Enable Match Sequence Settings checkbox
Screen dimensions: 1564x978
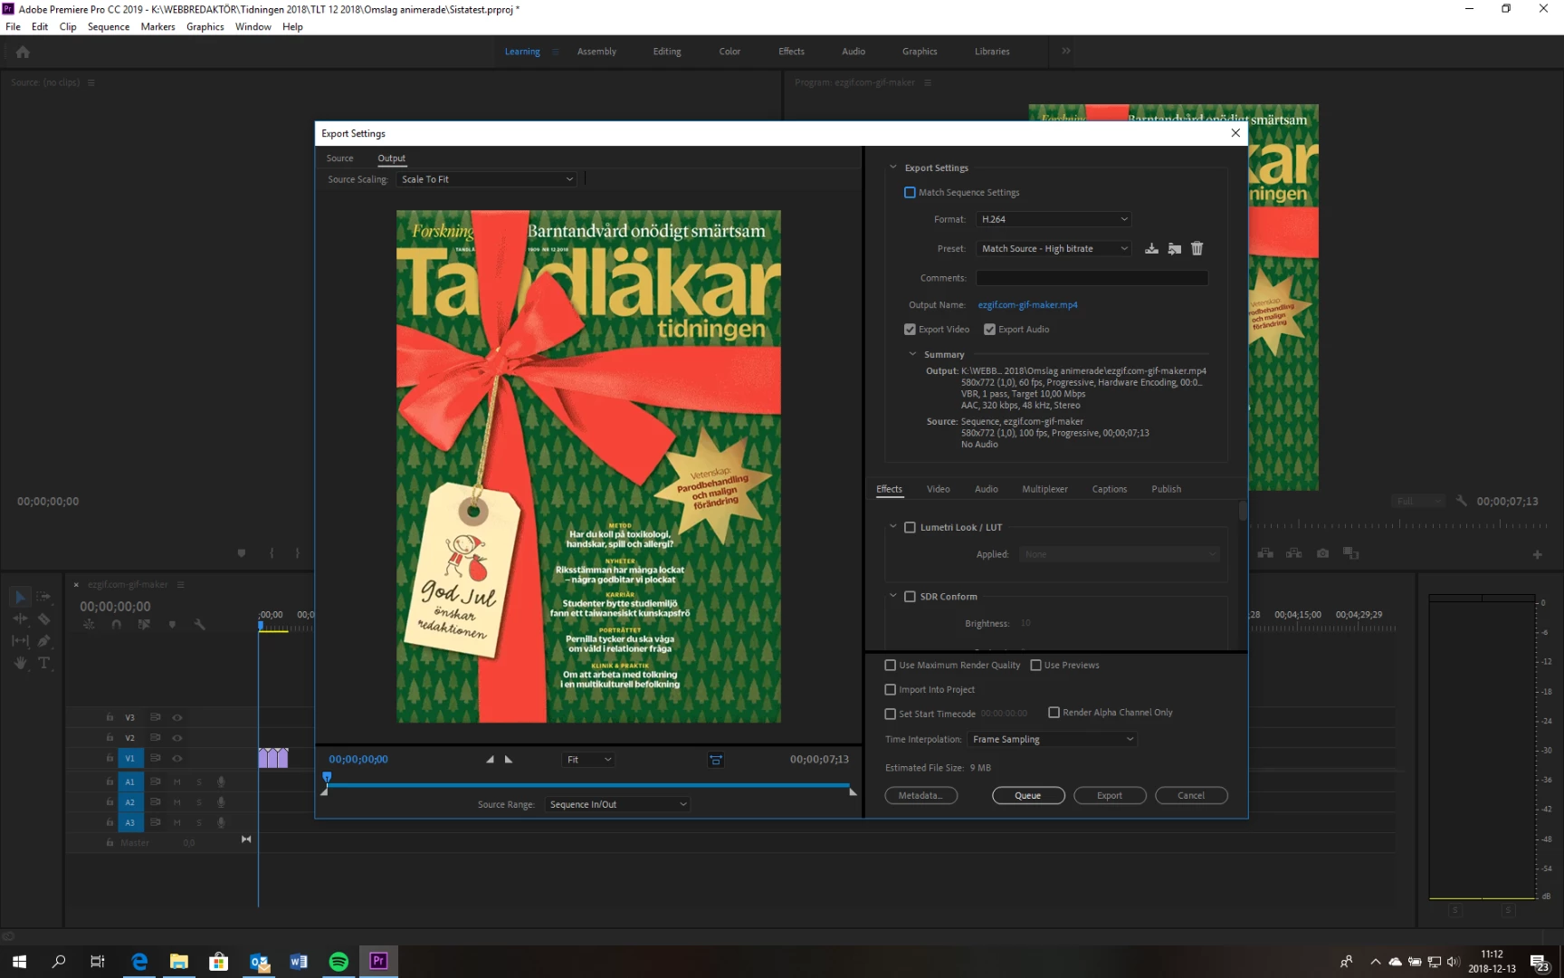910,192
